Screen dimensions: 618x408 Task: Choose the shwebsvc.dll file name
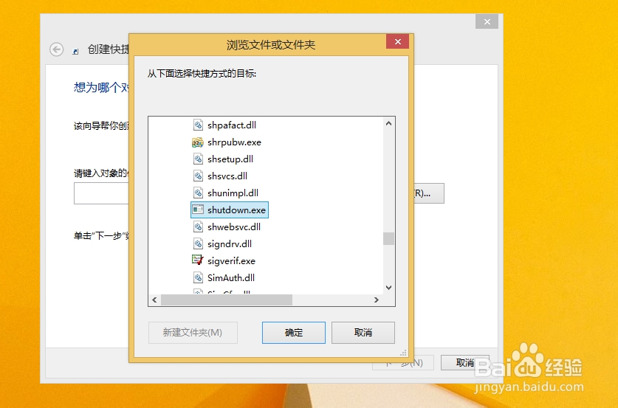[234, 227]
